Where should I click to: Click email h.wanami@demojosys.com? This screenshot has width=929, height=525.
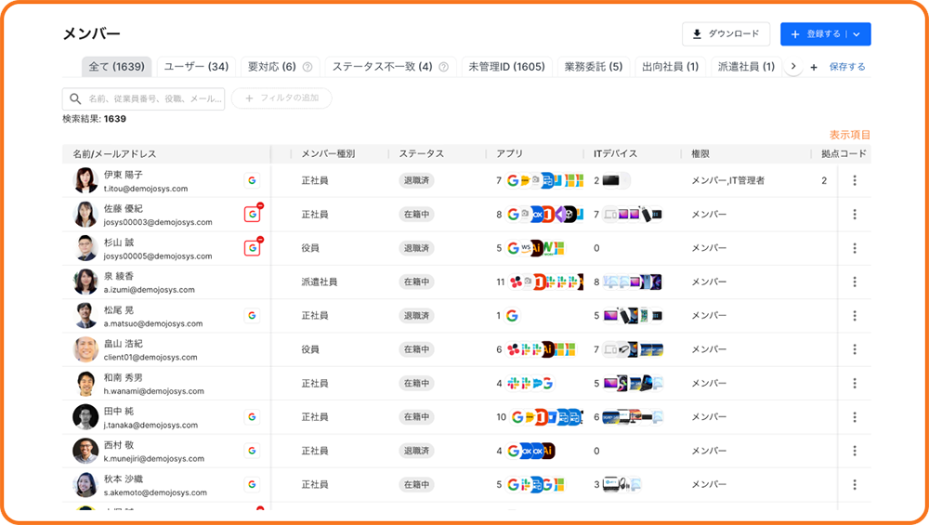(154, 391)
